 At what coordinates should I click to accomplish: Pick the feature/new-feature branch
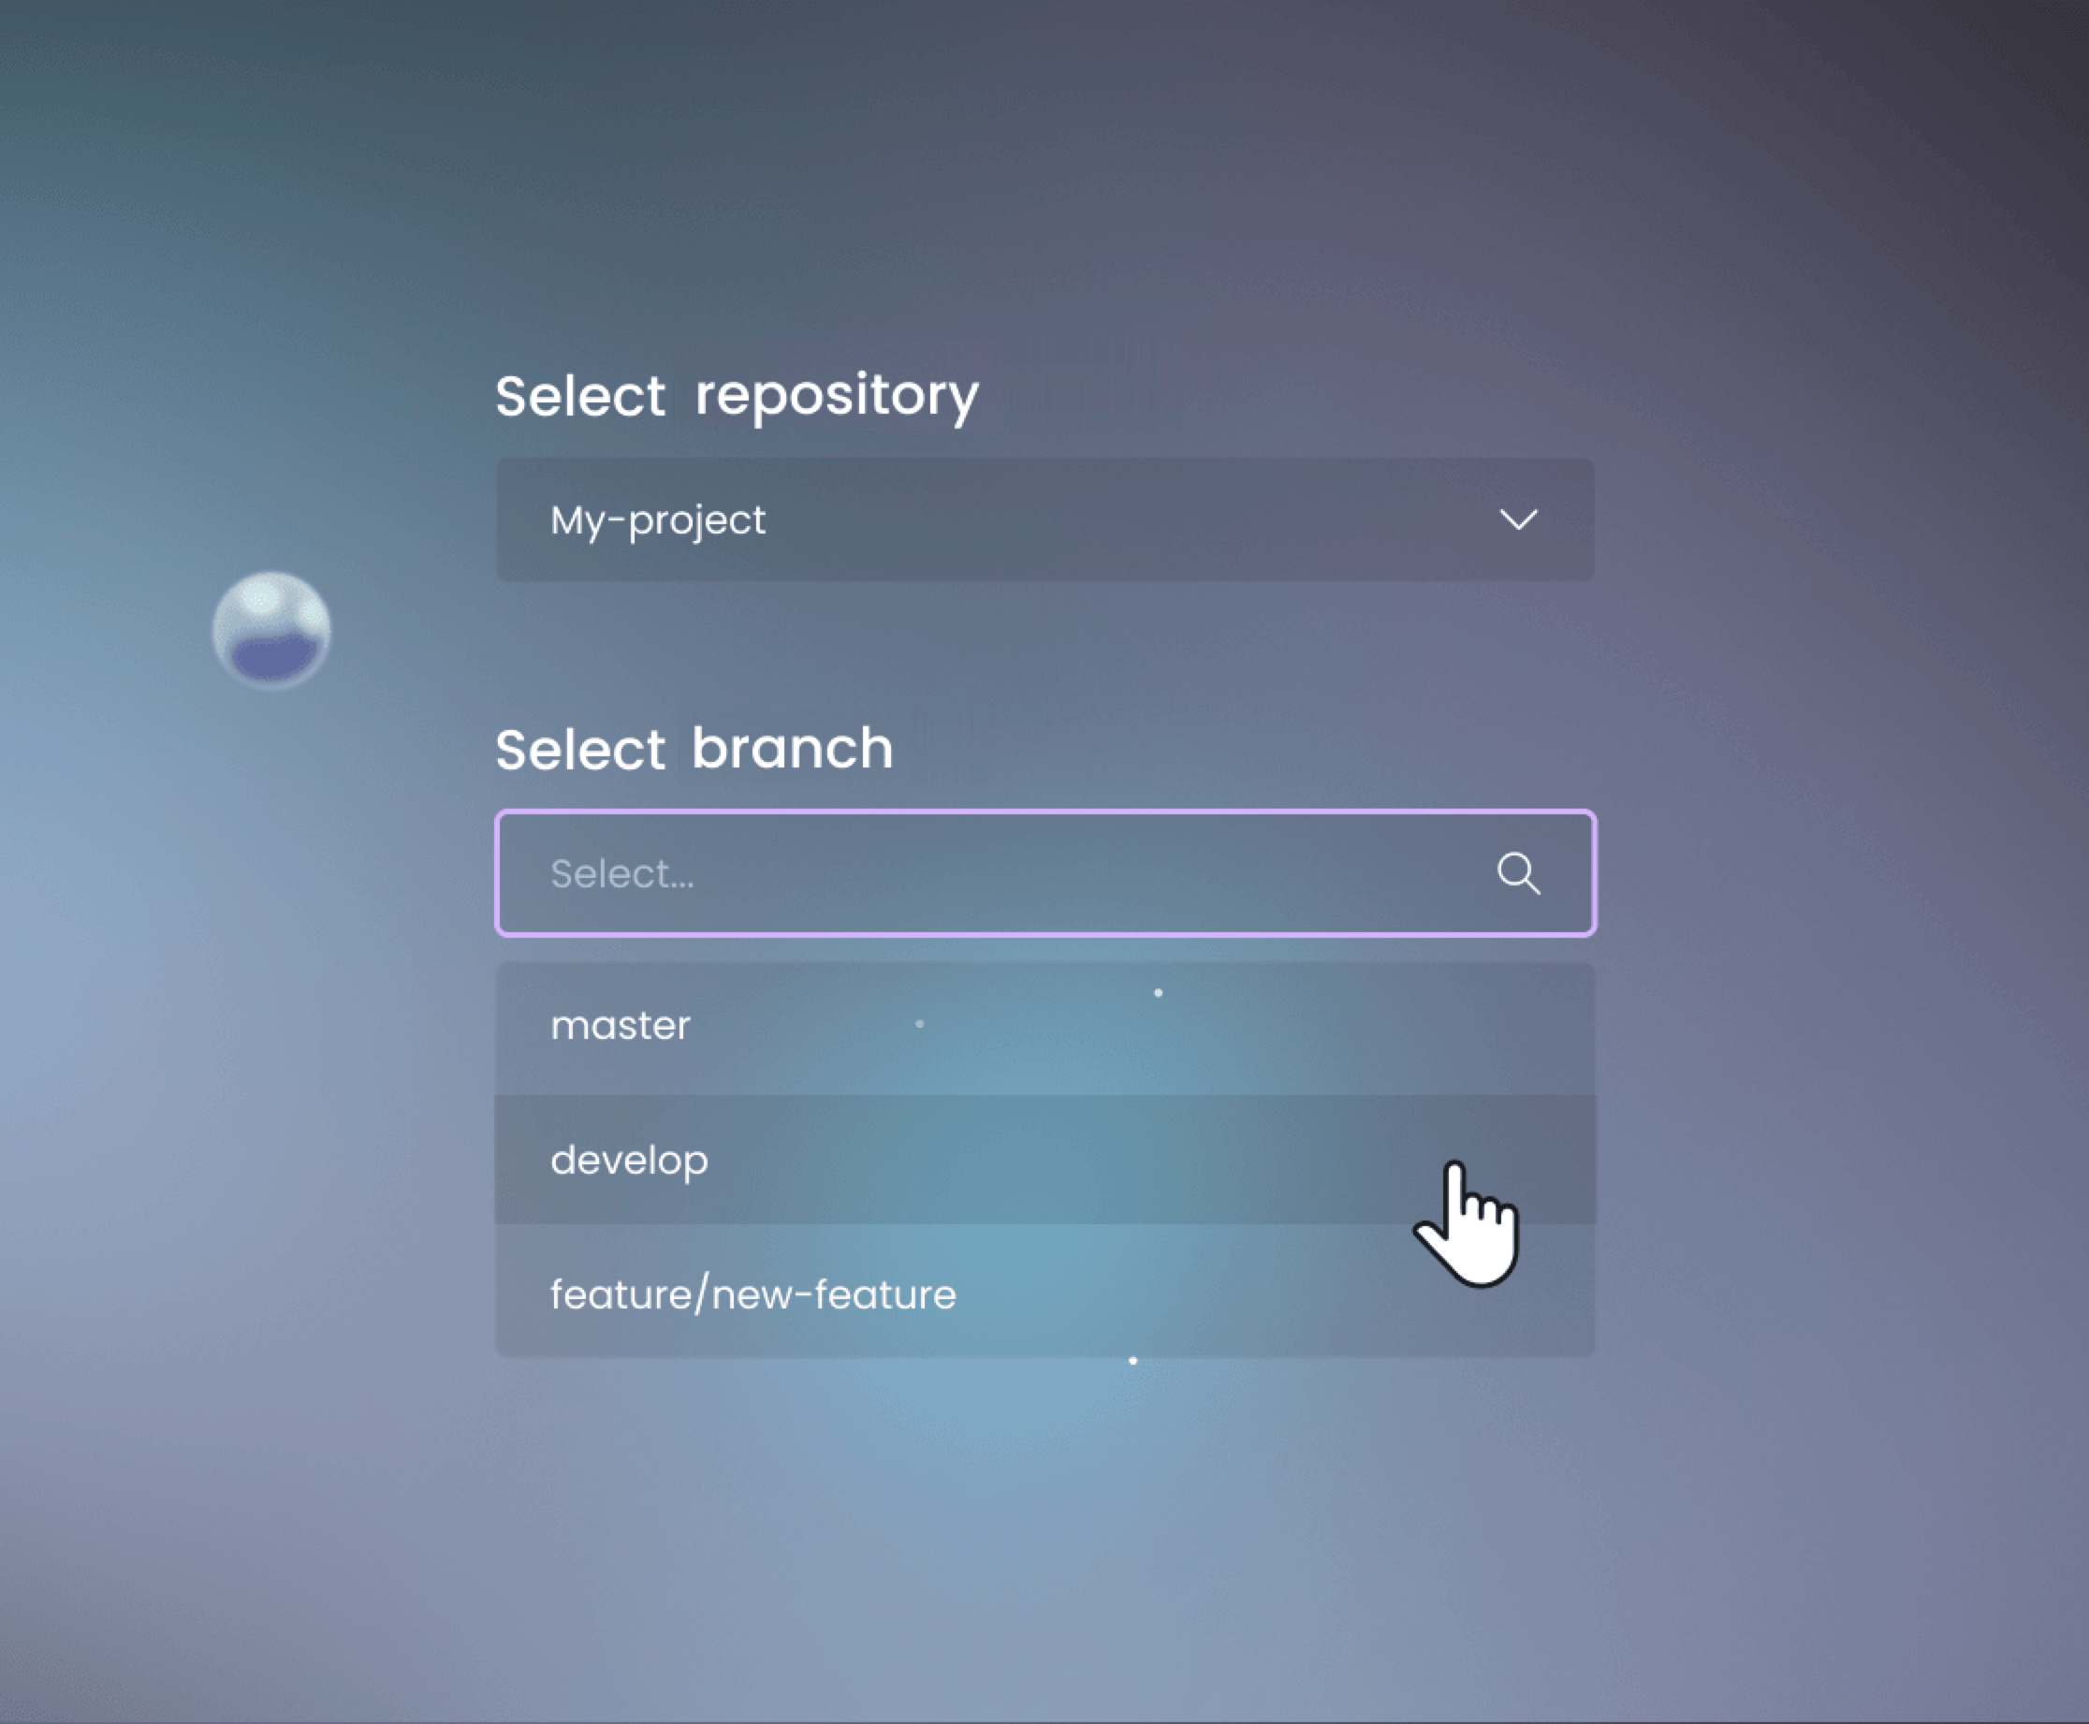tap(1044, 1290)
